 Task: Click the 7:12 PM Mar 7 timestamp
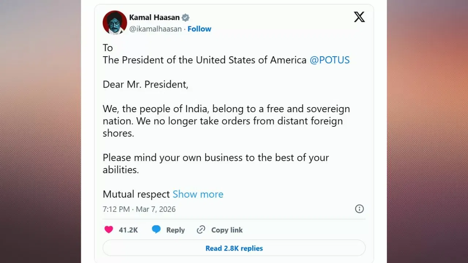[139, 209]
